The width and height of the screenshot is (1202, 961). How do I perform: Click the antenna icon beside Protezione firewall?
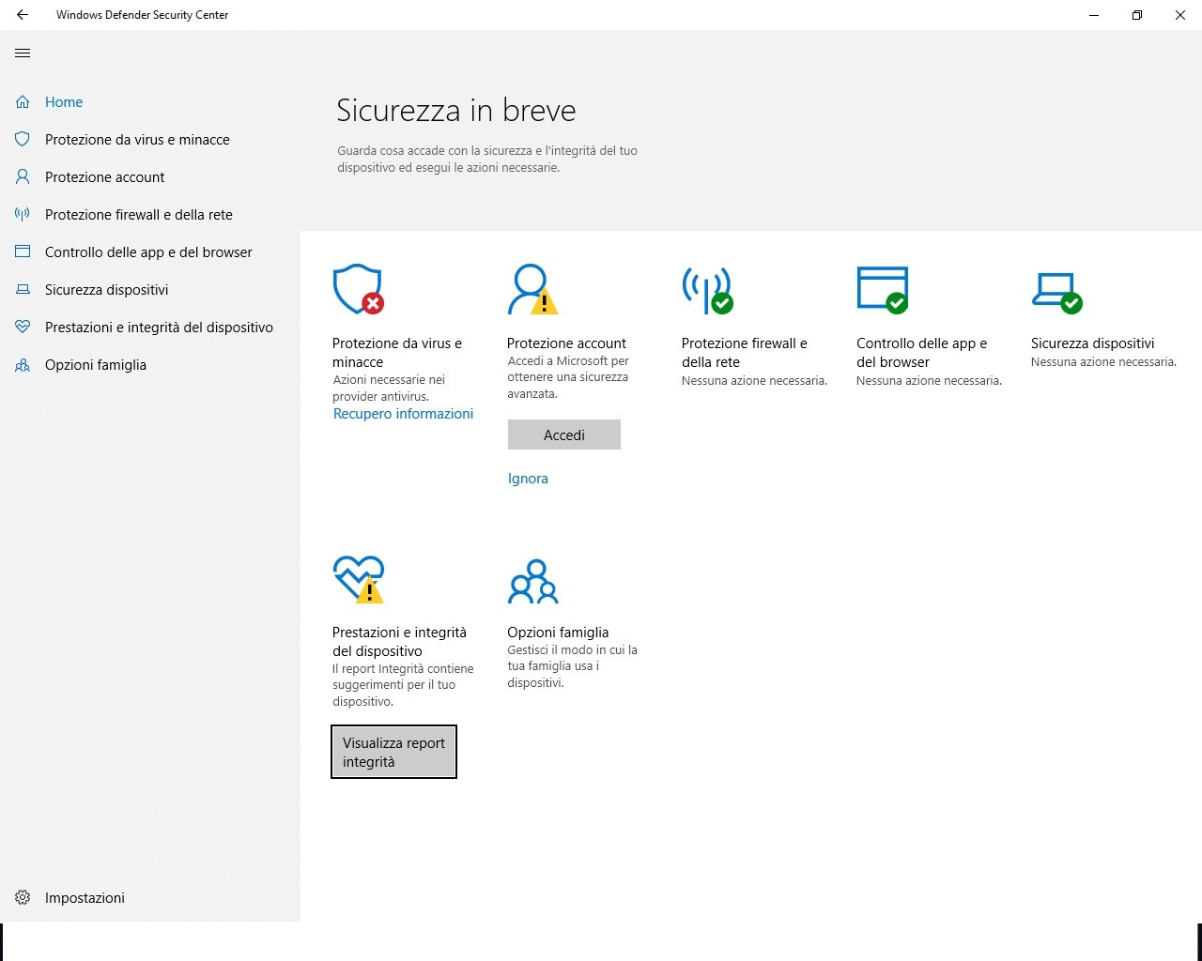click(23, 215)
